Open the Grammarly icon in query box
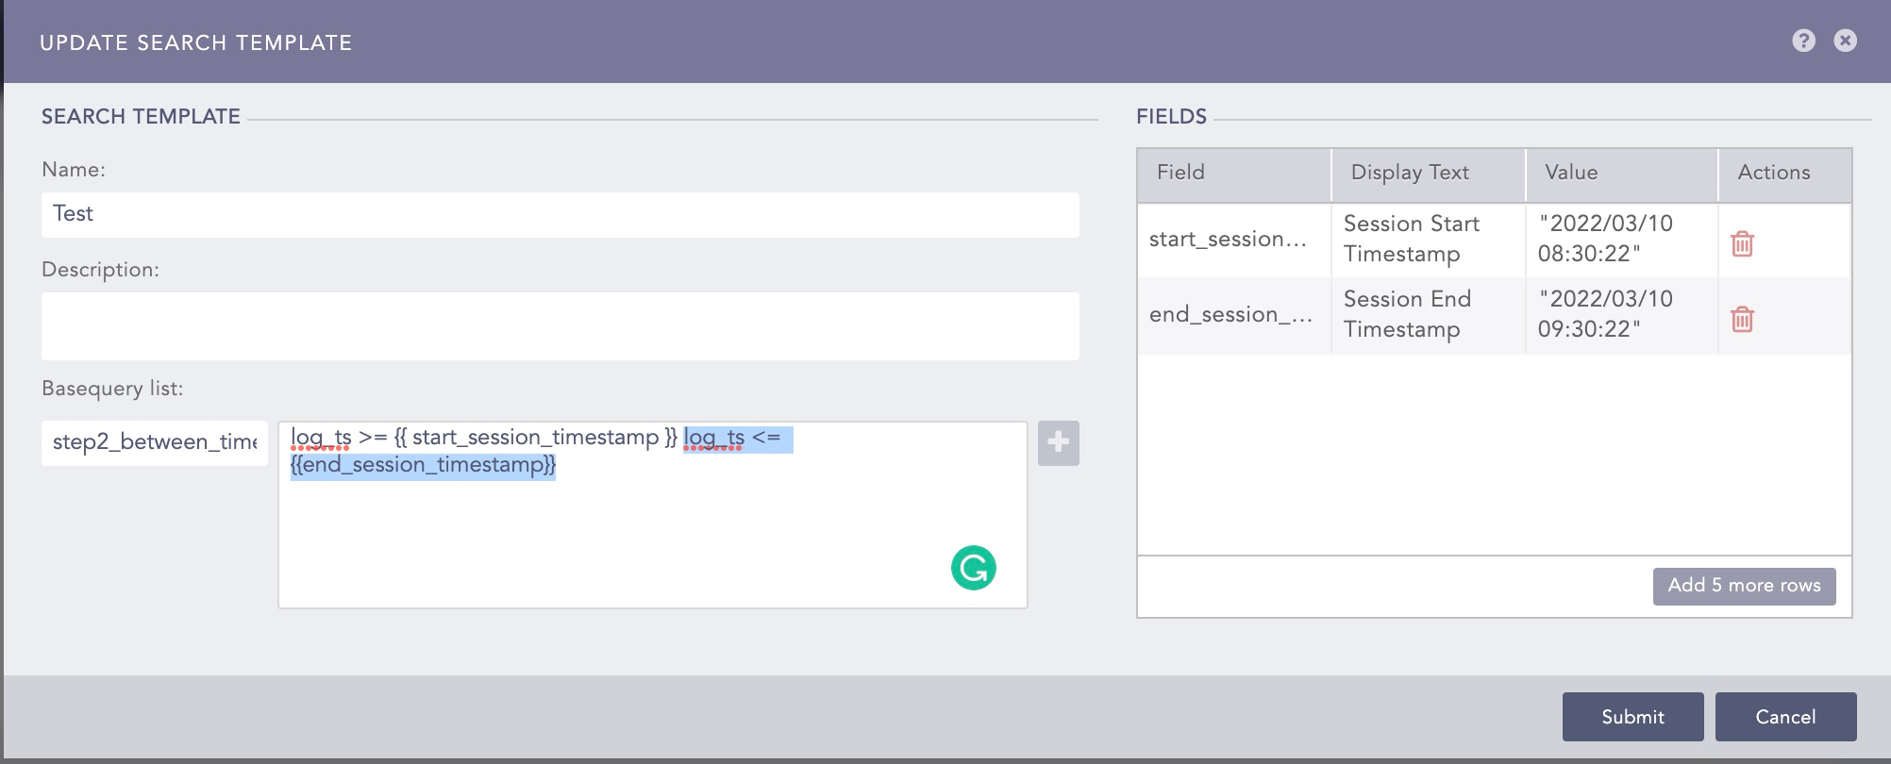1891x764 pixels. pyautogui.click(x=973, y=568)
